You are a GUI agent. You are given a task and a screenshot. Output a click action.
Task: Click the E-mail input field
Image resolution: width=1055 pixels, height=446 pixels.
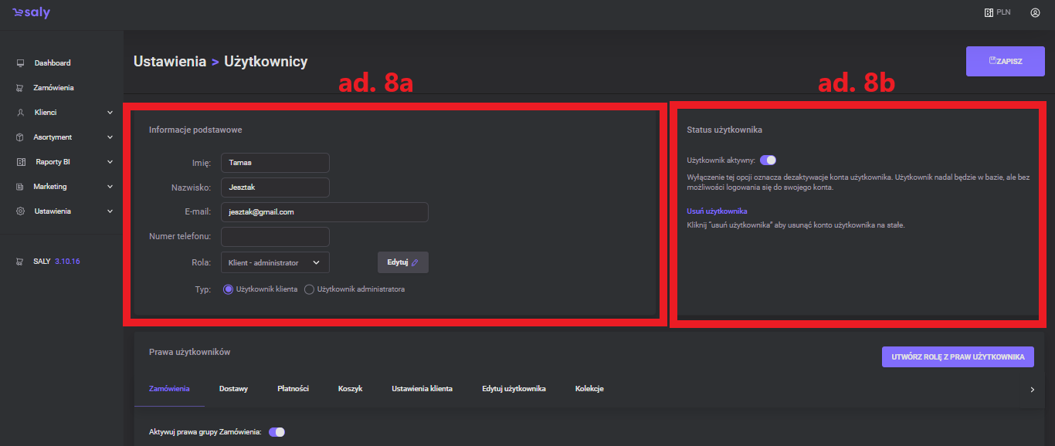point(324,212)
